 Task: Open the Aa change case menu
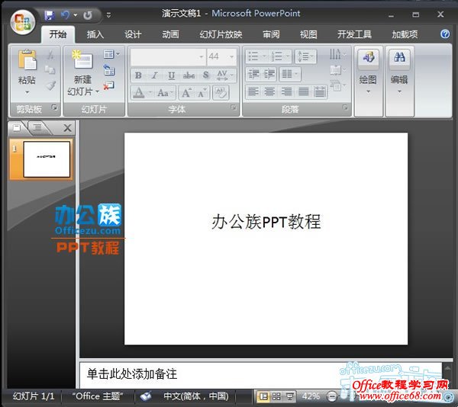coord(165,93)
